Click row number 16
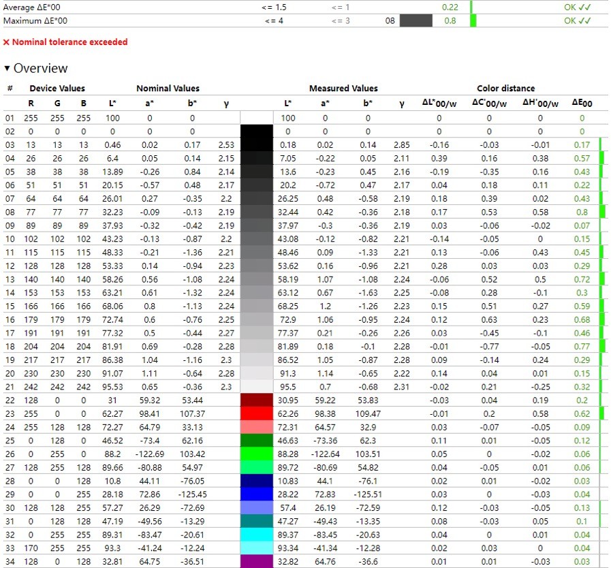Image resolution: width=611 pixels, height=568 pixels. point(10,319)
